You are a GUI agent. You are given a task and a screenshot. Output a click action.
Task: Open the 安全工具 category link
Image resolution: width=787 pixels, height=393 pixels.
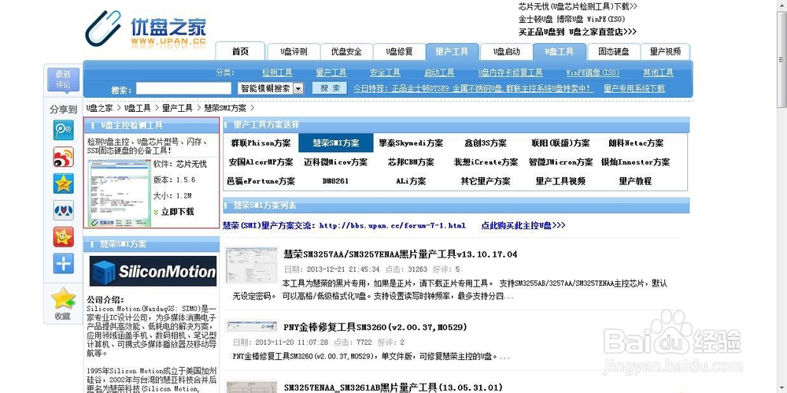[x=385, y=73]
